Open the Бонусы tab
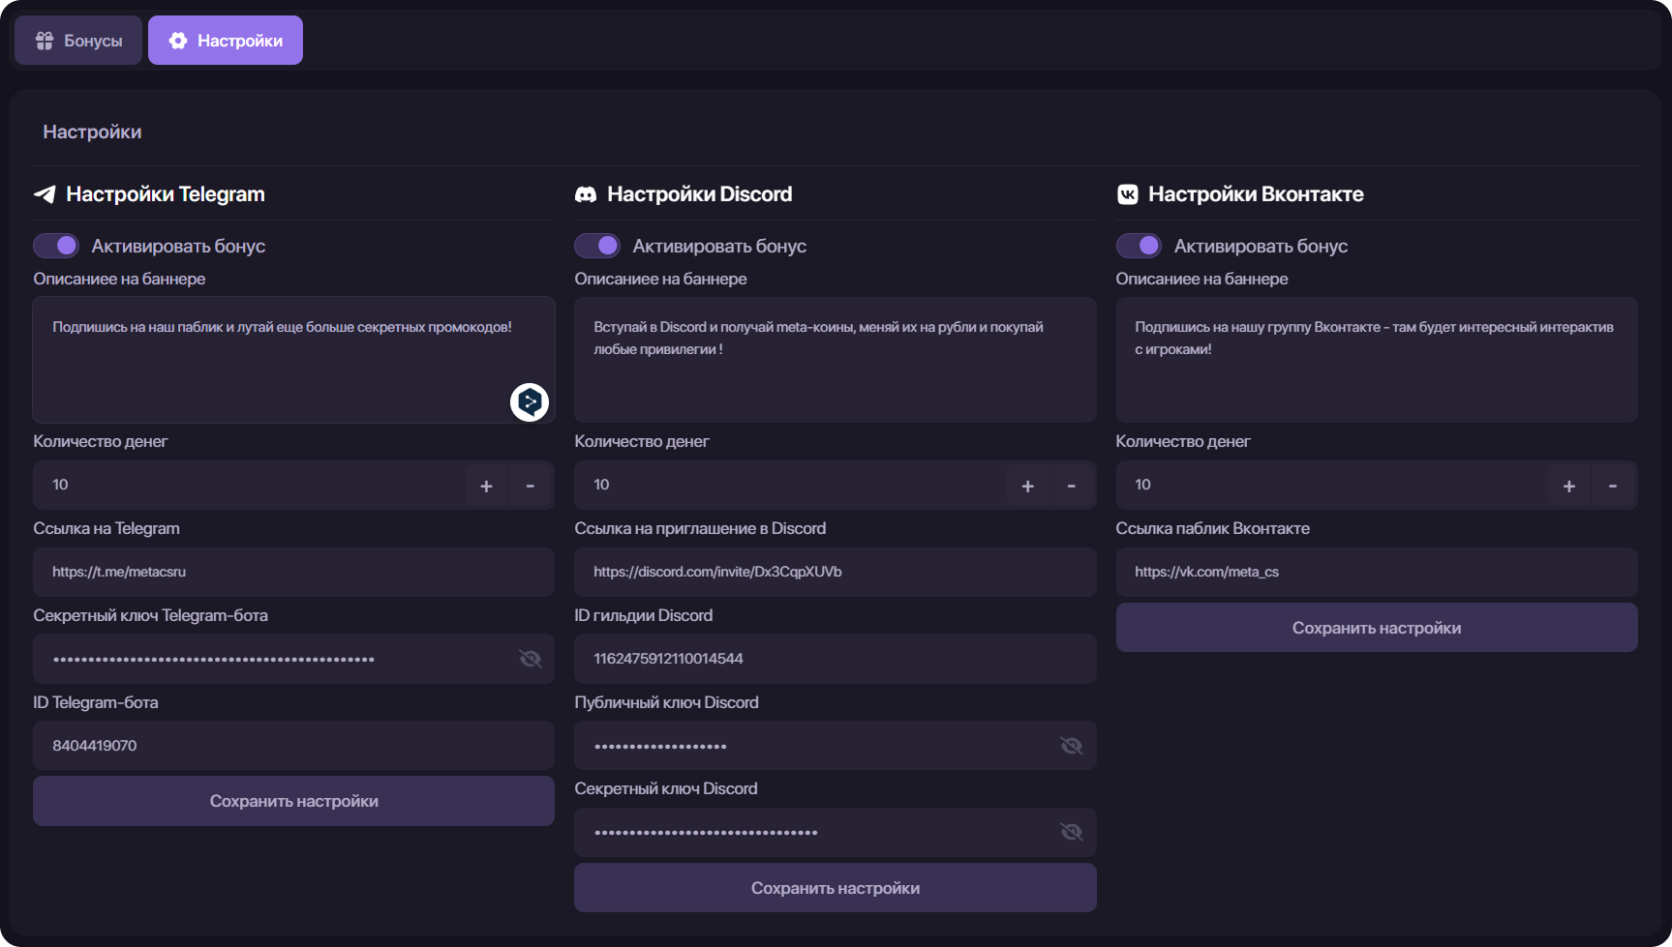The image size is (1672, 947). coord(78,41)
